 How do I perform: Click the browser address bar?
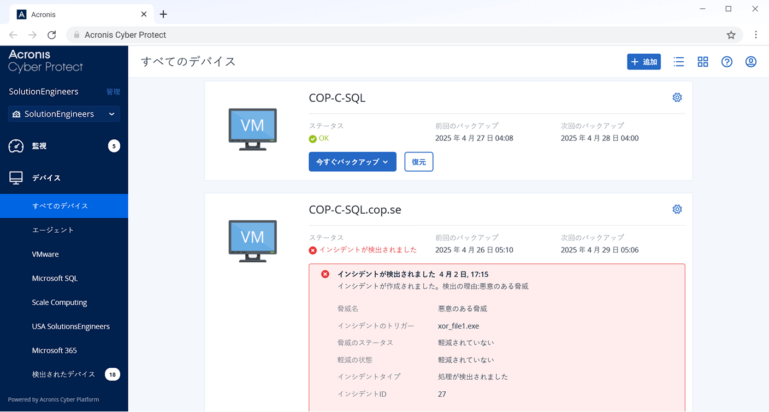pos(404,35)
